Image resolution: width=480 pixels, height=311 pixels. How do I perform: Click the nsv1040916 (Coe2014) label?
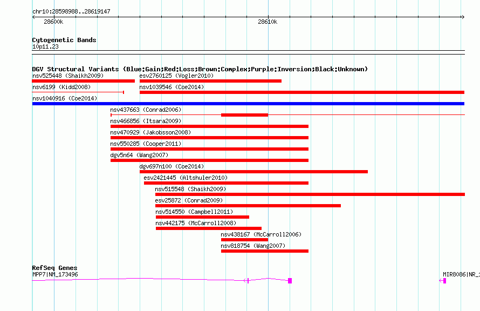click(65, 98)
